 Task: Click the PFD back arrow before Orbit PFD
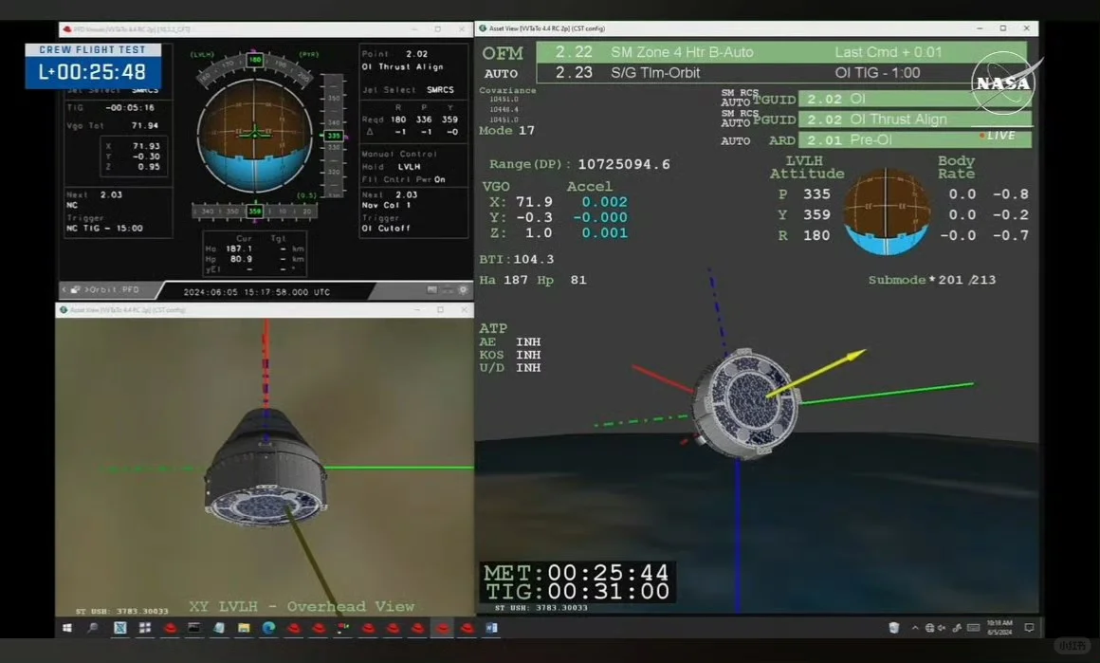click(x=64, y=289)
